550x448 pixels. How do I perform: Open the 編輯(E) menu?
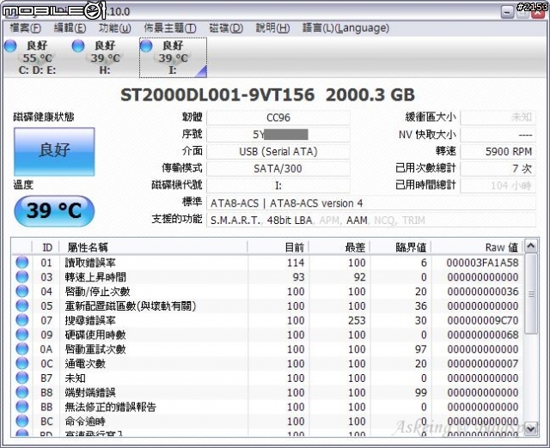(70, 28)
